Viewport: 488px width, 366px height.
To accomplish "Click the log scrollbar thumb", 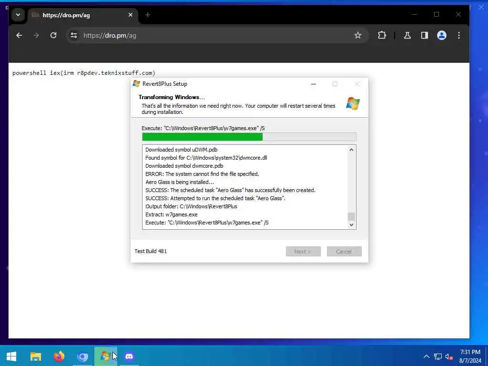I will coord(351,216).
